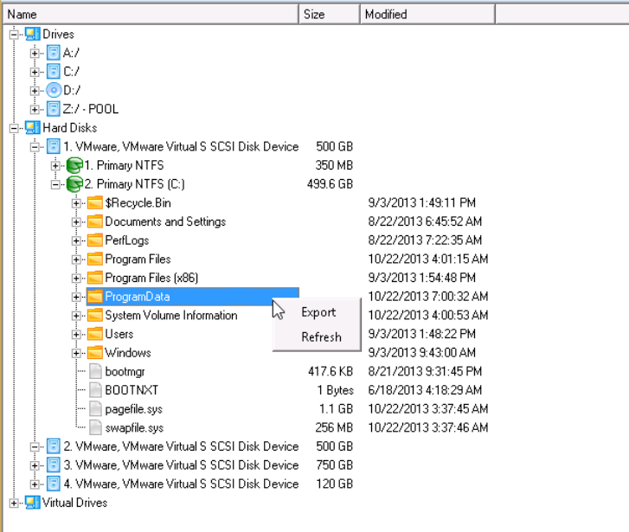The height and width of the screenshot is (532, 629).
Task: Sort by the Modified column header
Action: pyautogui.click(x=427, y=15)
